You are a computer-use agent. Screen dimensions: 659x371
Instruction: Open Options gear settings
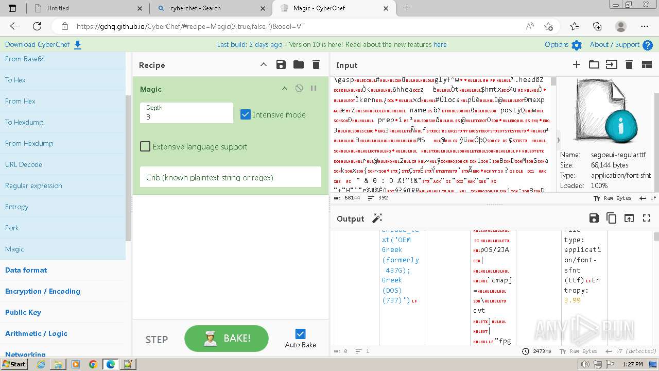(x=563, y=45)
